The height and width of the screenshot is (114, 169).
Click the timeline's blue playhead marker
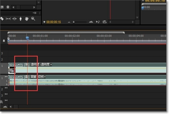point(27,38)
